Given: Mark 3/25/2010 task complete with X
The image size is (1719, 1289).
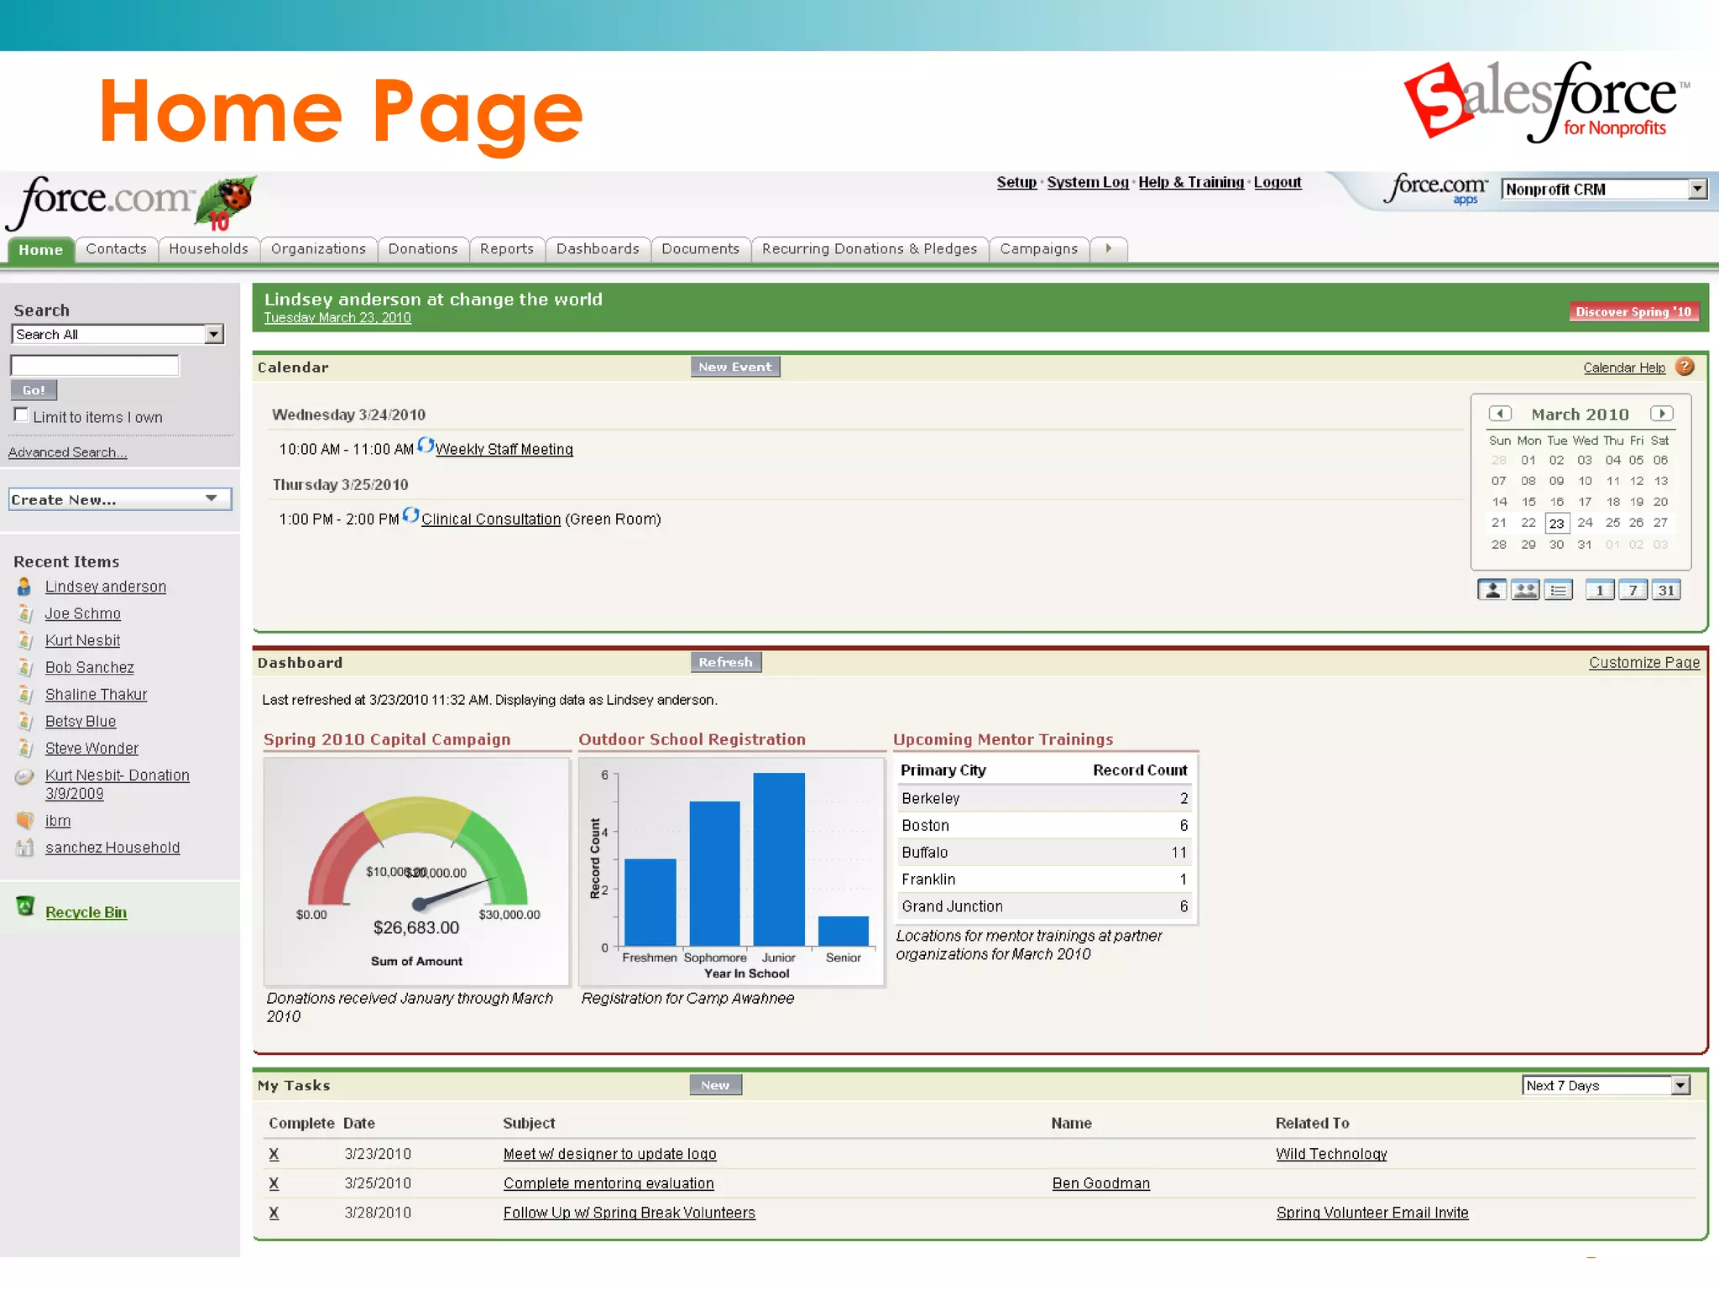Looking at the screenshot, I should click(x=274, y=1183).
